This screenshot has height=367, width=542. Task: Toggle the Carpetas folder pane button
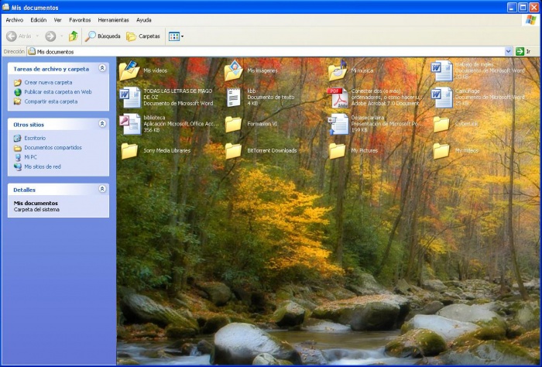coord(143,36)
